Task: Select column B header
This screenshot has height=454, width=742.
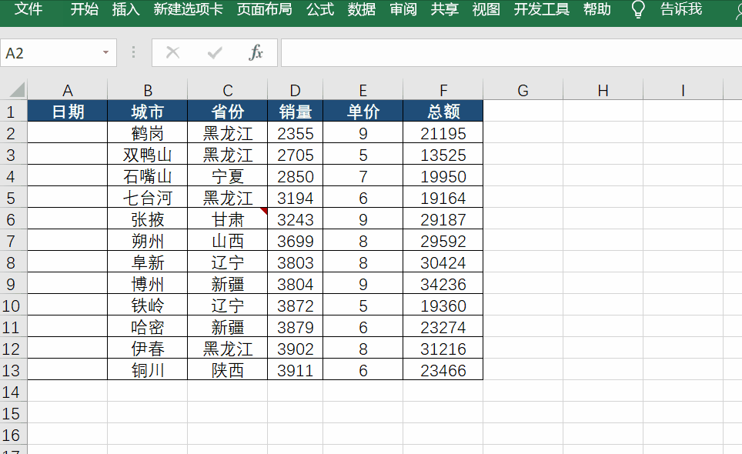Action: (148, 90)
